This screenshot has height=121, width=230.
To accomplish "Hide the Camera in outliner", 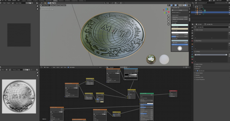I will point(229,11).
